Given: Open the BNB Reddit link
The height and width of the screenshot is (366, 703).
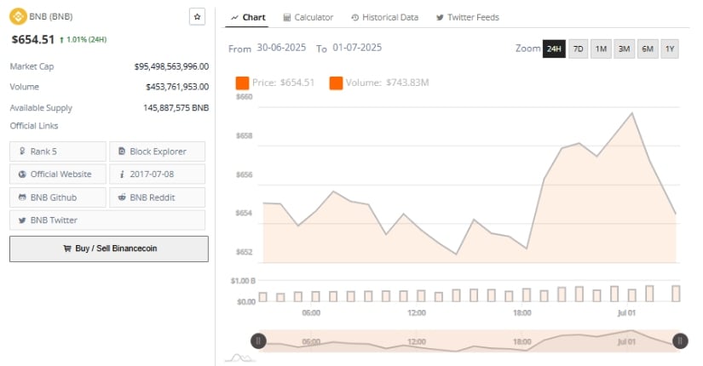Looking at the screenshot, I should (x=158, y=197).
